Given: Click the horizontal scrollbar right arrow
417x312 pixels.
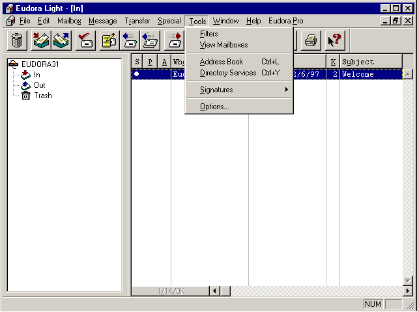Looking at the screenshot, I should click(x=407, y=291).
